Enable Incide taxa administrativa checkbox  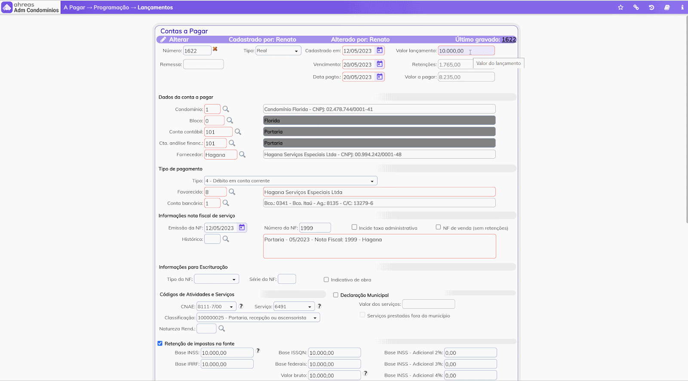(x=354, y=227)
